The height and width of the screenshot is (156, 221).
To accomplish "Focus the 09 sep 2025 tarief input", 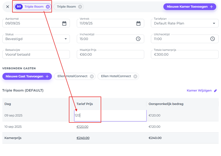I will click(110, 115).
